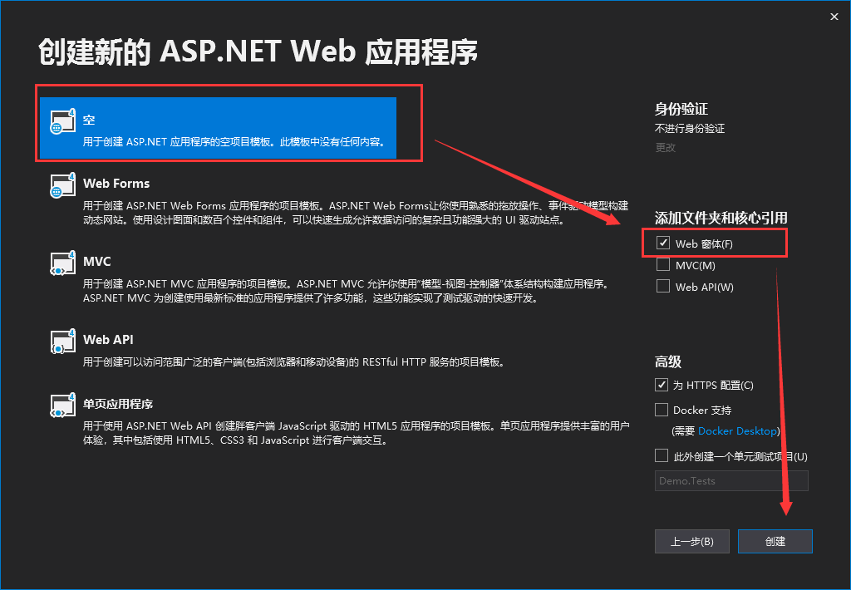Select the MVC template title
The image size is (851, 590).
(96, 262)
